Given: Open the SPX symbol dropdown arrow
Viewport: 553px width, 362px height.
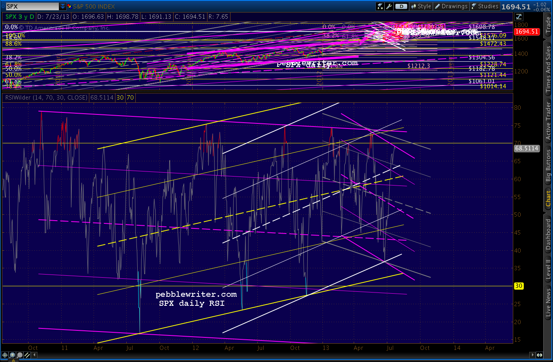Looking at the screenshot, I should tap(63, 6).
